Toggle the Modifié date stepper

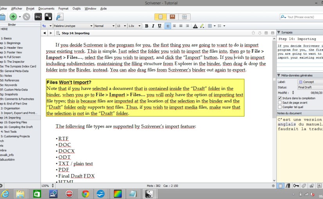pos(293,93)
